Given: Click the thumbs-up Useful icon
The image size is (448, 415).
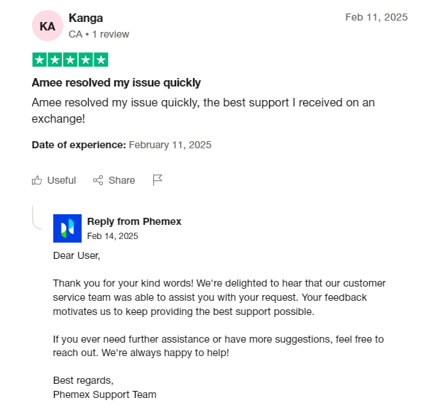Looking at the screenshot, I should click(38, 180).
